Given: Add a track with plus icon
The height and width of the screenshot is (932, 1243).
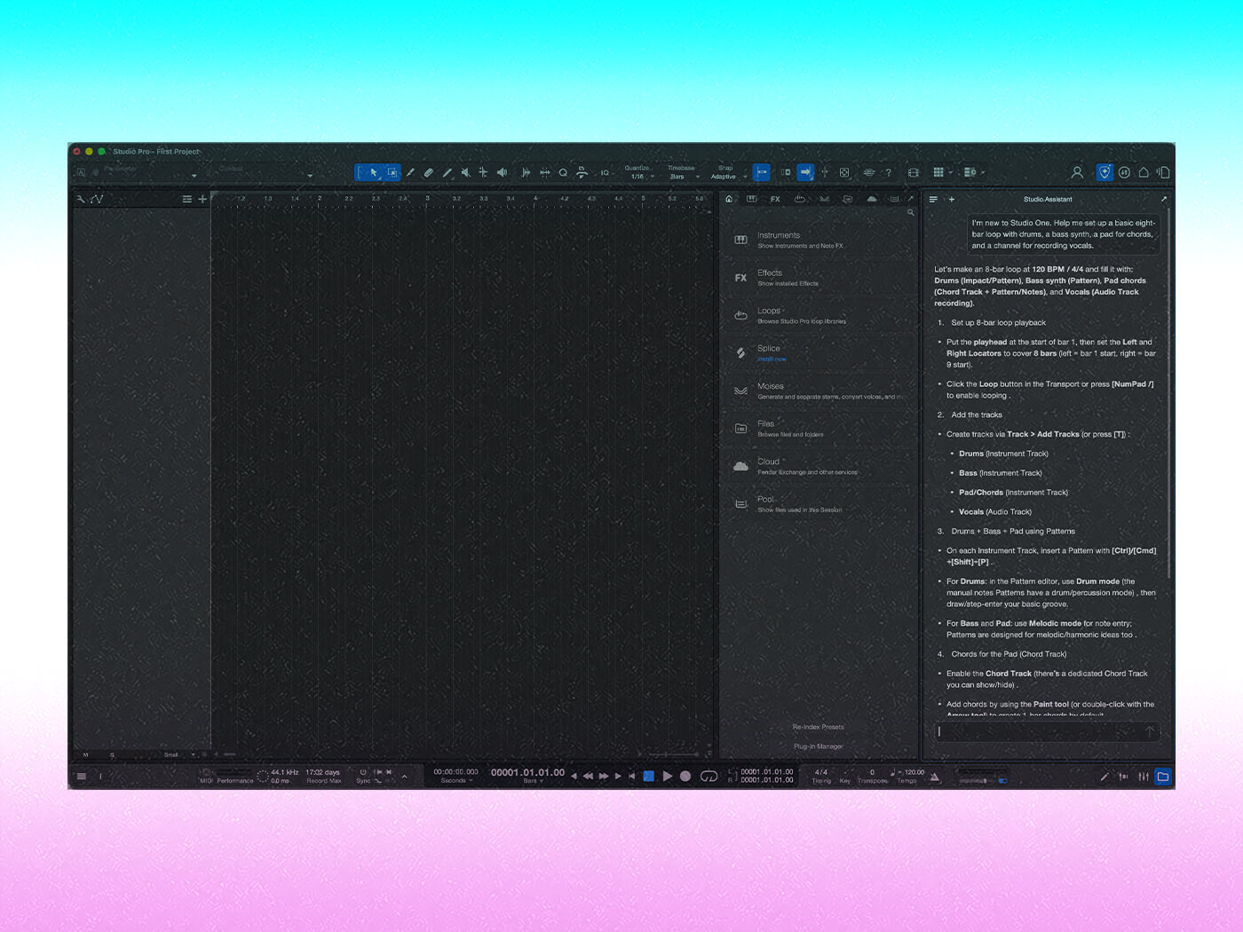Looking at the screenshot, I should tap(202, 199).
